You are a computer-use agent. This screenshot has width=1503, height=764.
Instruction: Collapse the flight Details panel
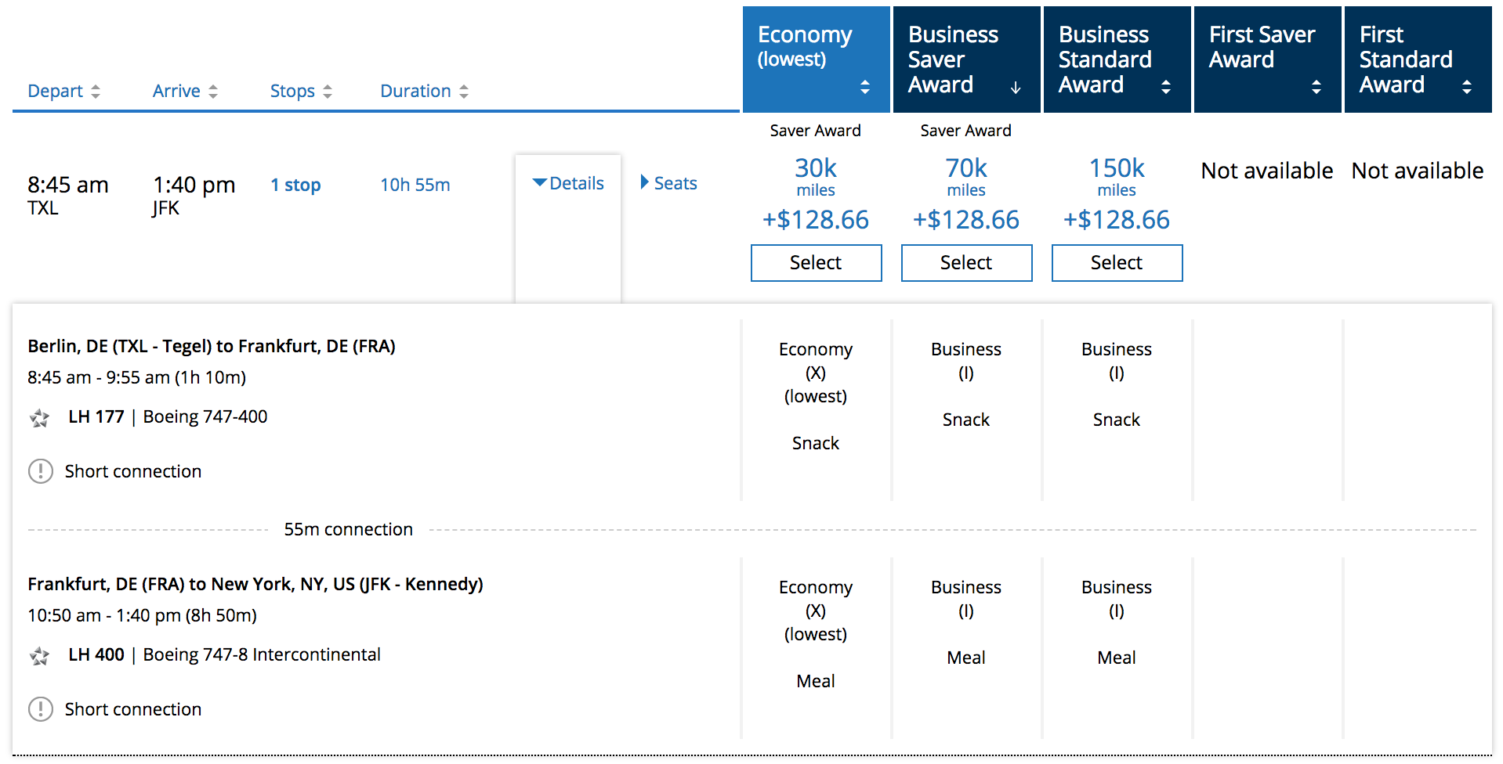[x=568, y=183]
